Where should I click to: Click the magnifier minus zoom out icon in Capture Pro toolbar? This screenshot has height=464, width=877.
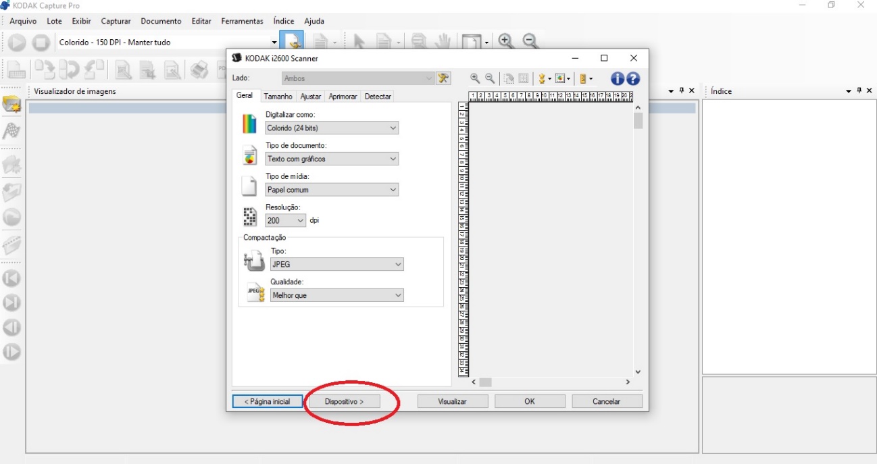530,41
